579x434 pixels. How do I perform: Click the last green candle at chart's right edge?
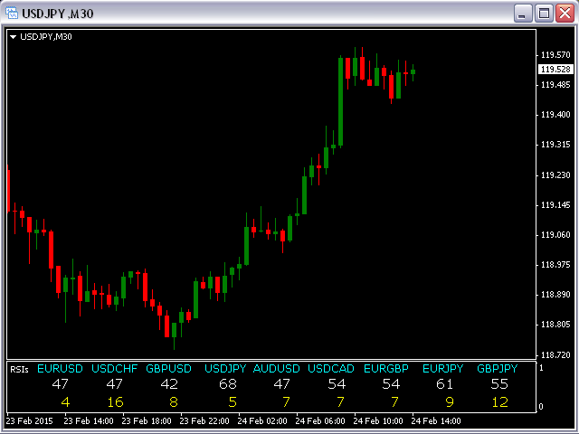[x=413, y=72]
